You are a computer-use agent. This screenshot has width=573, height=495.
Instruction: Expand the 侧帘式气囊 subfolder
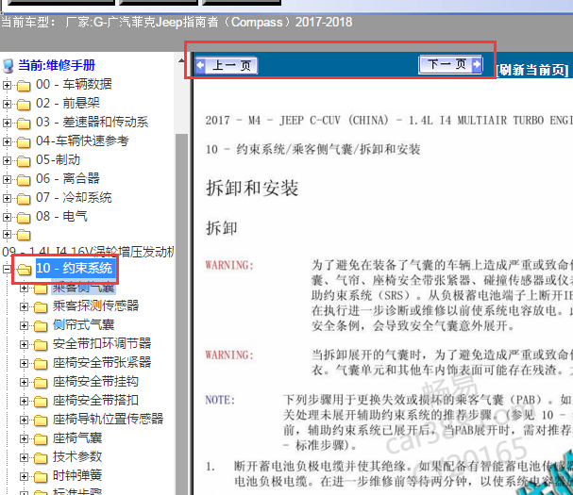point(24,325)
